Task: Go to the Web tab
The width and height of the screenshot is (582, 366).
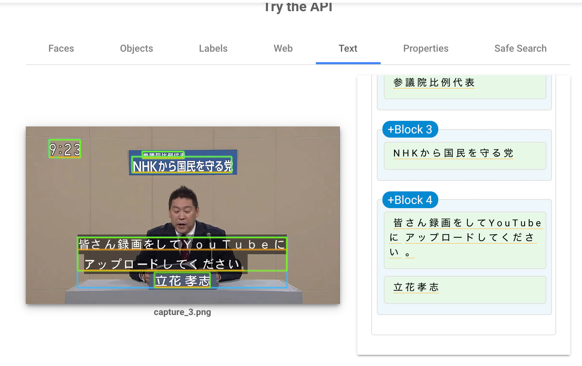Action: [283, 49]
